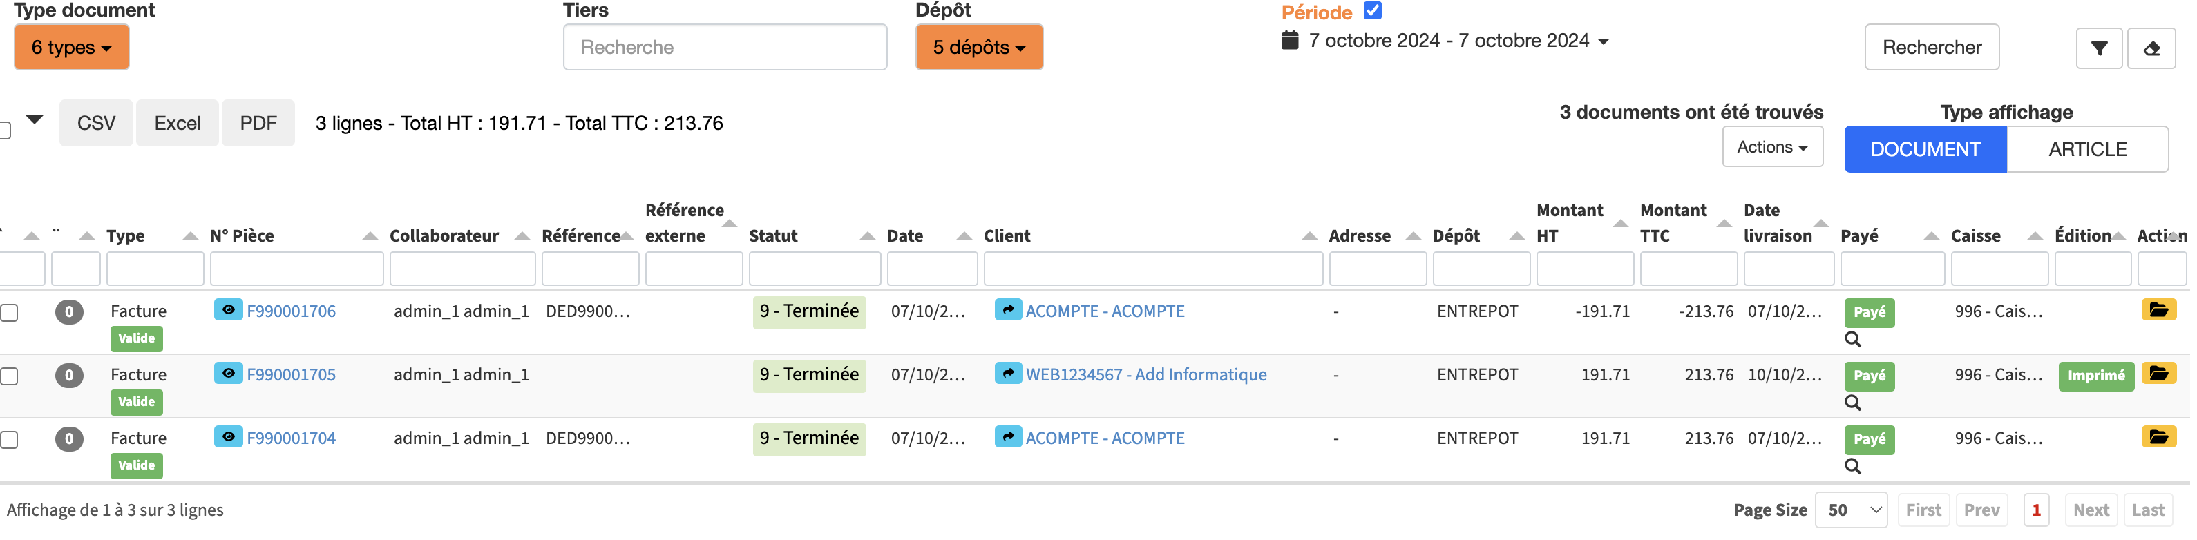Open folder icon for invoice F990001704

pos(2158,437)
